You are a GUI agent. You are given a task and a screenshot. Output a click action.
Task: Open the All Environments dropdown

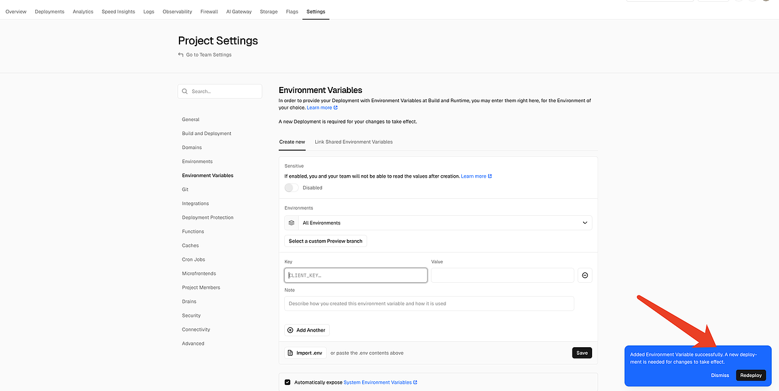[x=438, y=223]
